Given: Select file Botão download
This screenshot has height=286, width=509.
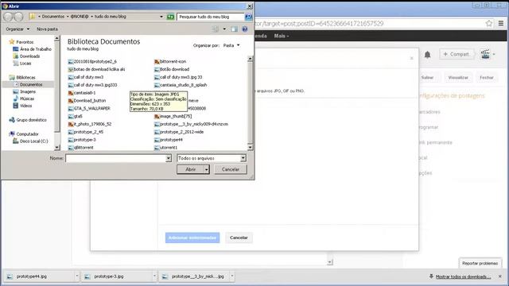Looking at the screenshot, I should click(x=172, y=69).
